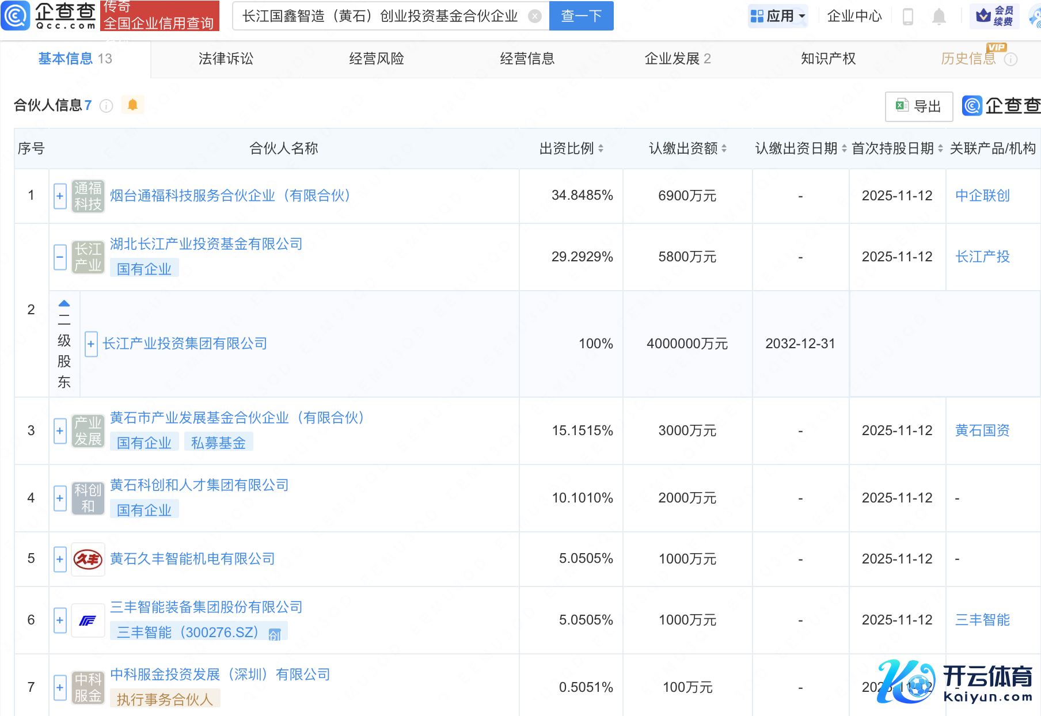The height and width of the screenshot is (716, 1041).
Task: Click the 久丰 company logo thumbnail
Action: pyautogui.click(x=88, y=559)
